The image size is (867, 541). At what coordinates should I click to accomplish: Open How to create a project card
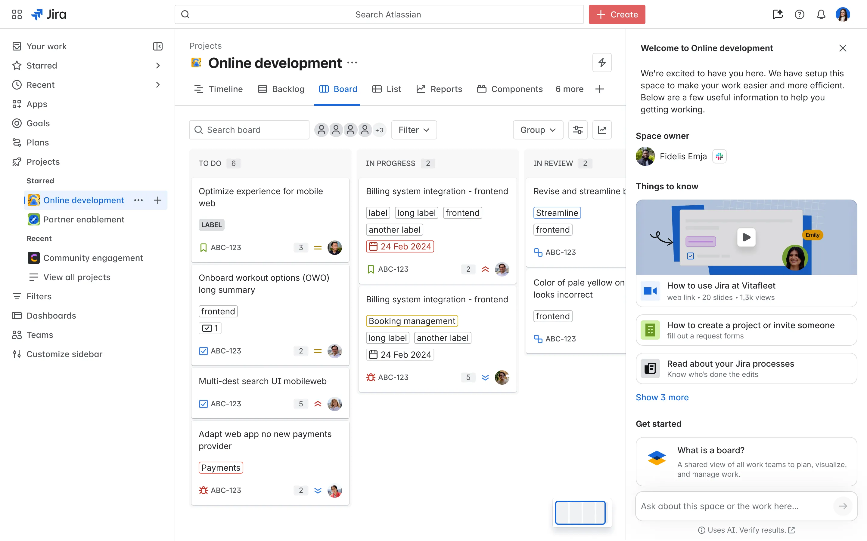746,330
